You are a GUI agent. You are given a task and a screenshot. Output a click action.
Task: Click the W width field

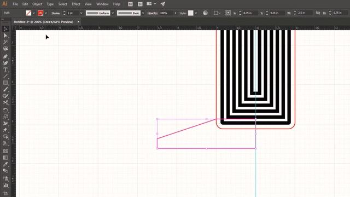(x=305, y=13)
